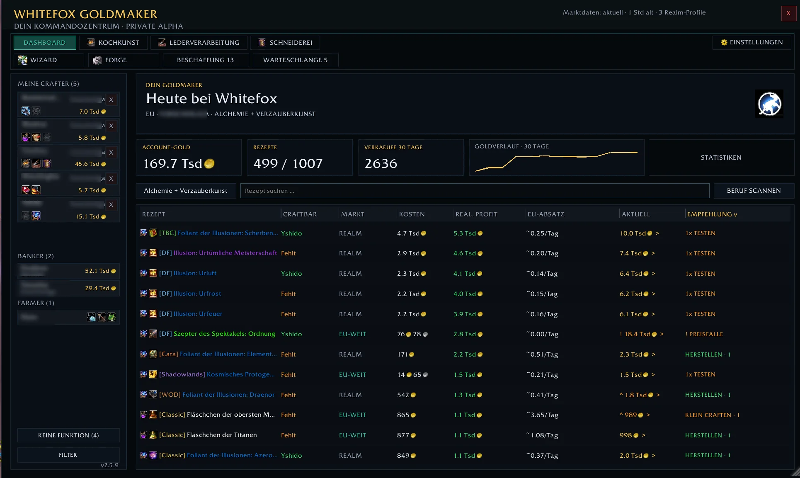Screen dimensions: 800x478
Task: Click the cooking pot icon of the 45.6 Tsd crafter
Action: click(26, 163)
